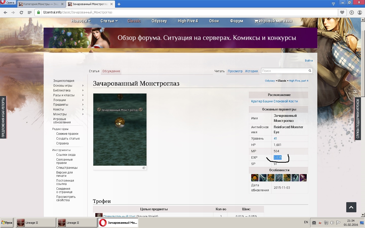Open the Classic section in navigation
Image resolution: width=365 pixels, height=228 pixels.
tap(134, 21)
